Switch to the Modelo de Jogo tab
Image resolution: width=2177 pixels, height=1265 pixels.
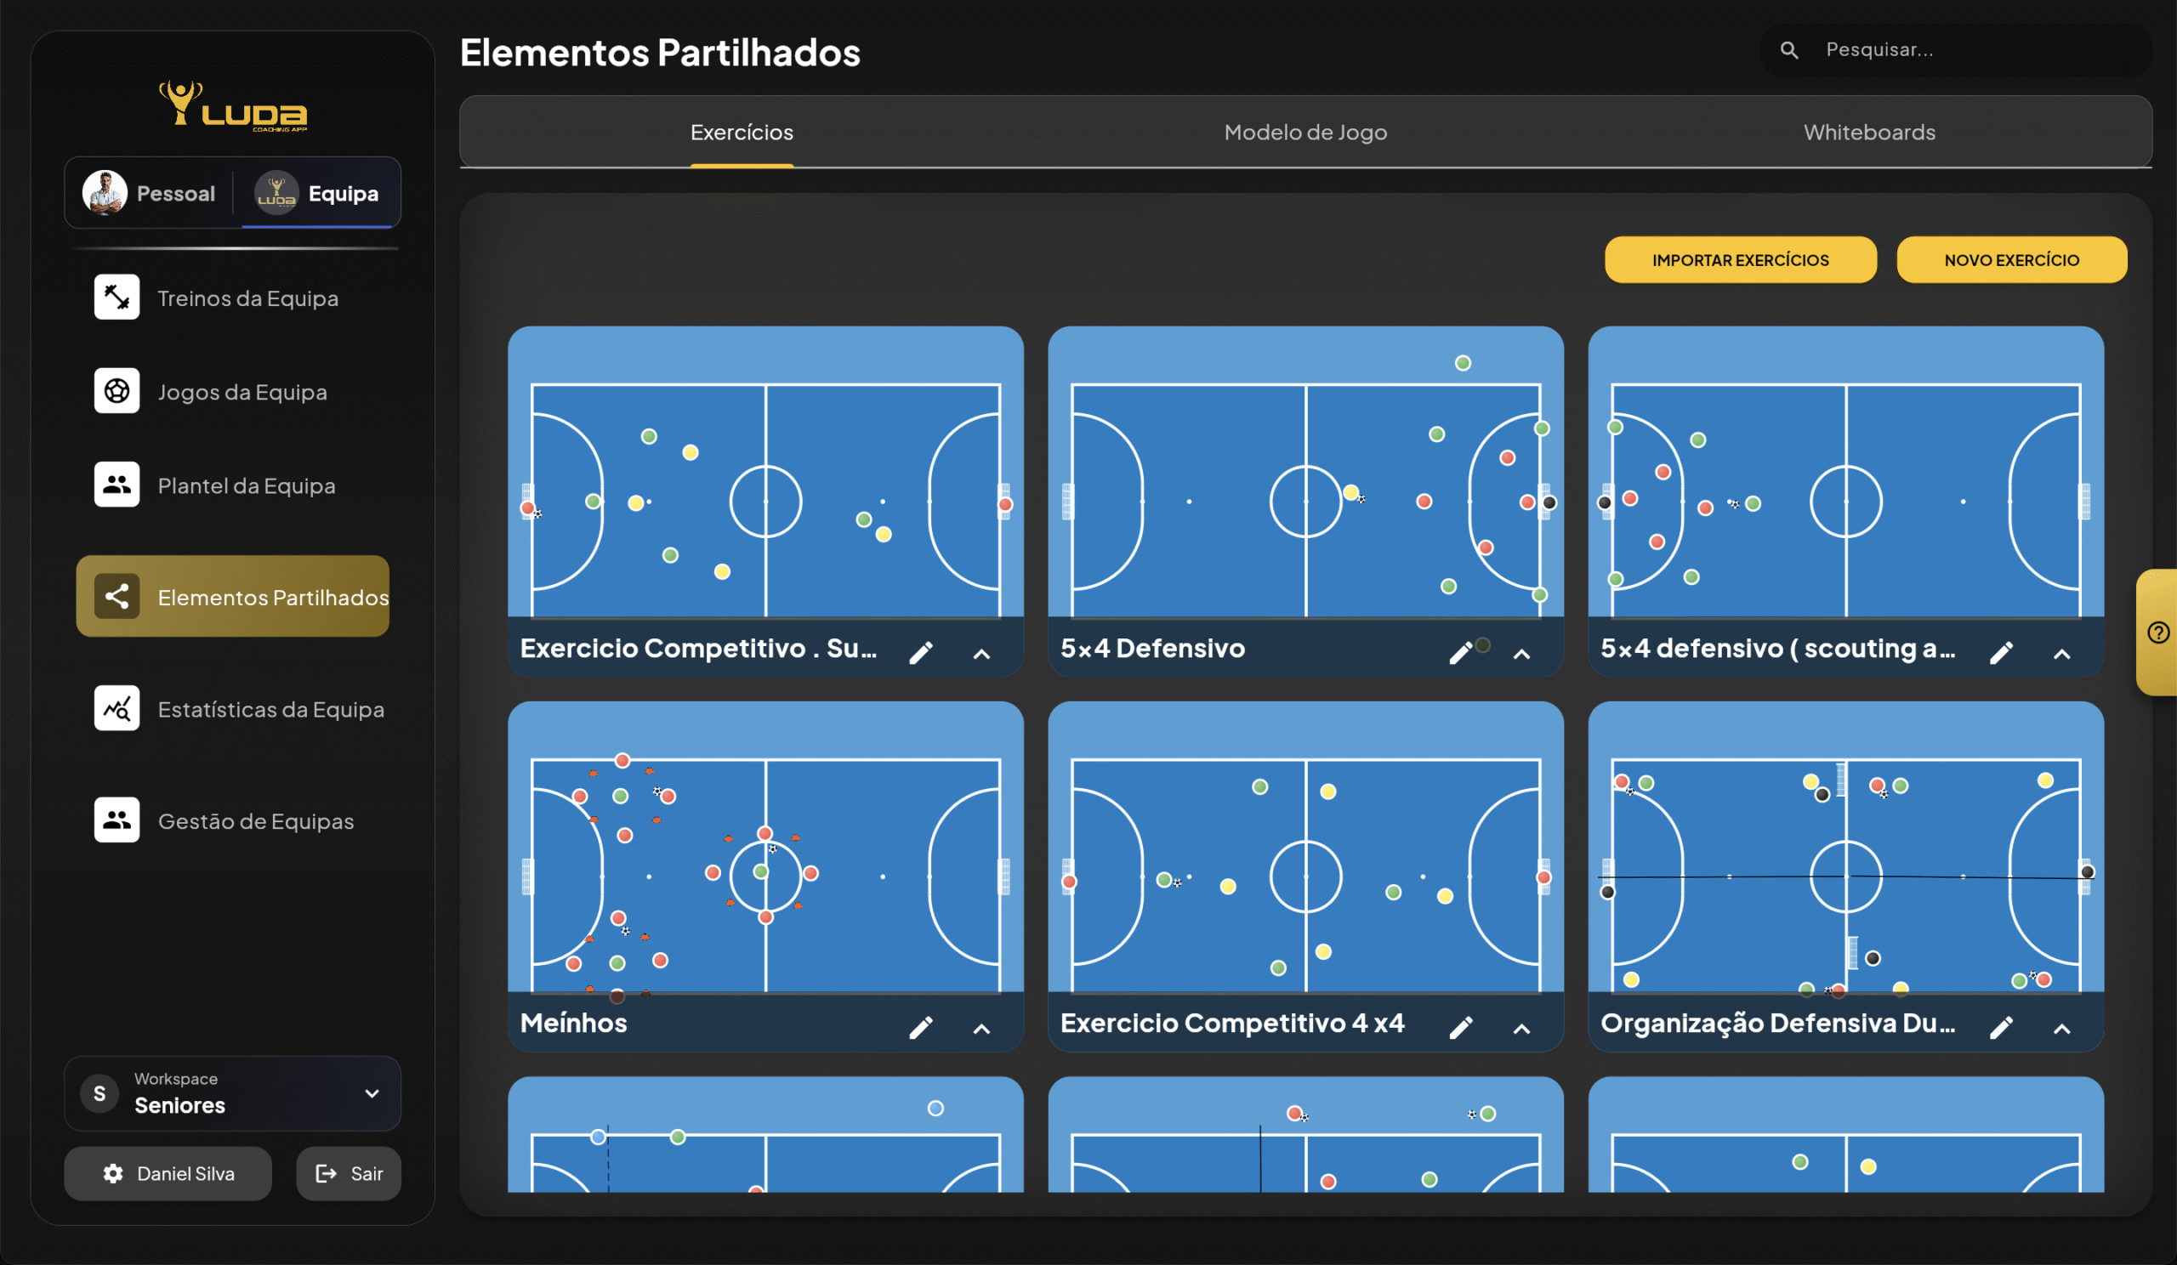point(1305,132)
